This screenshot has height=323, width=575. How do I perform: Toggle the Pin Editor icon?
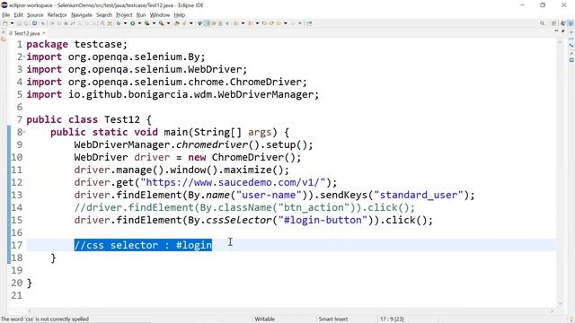(x=309, y=23)
